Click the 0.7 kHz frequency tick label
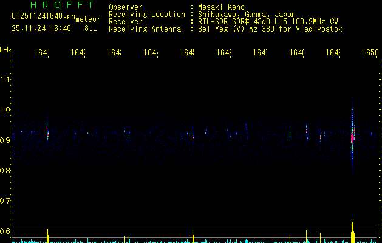This screenshot has width=382, height=243. click(x=5, y=201)
